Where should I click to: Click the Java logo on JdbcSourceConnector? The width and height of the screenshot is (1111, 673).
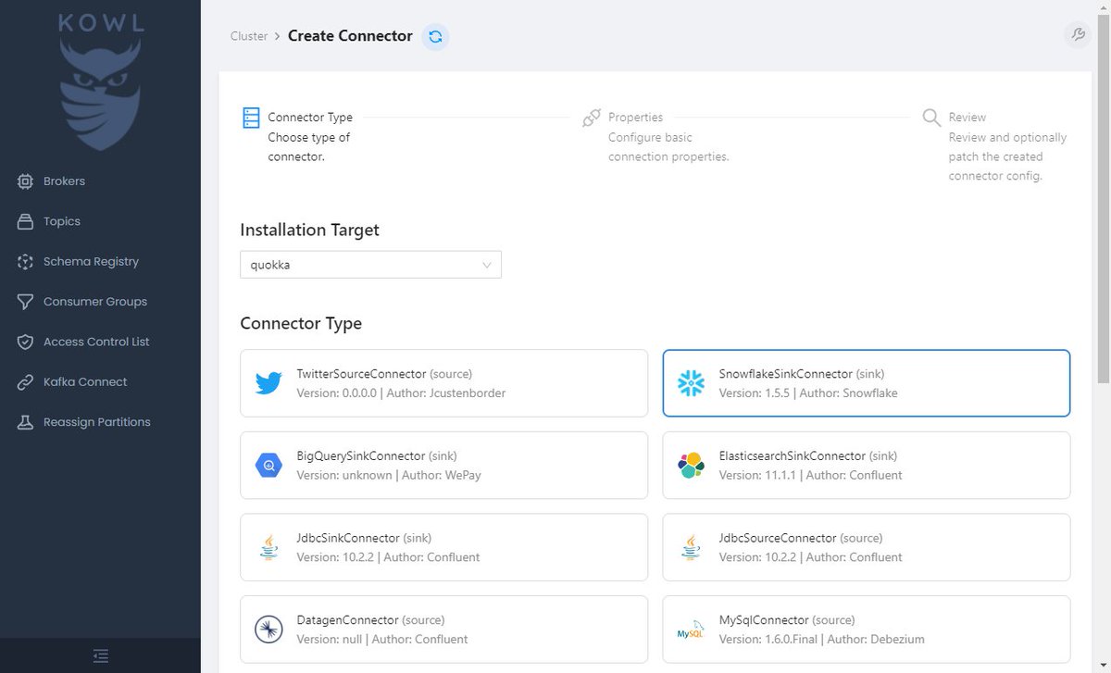[691, 547]
